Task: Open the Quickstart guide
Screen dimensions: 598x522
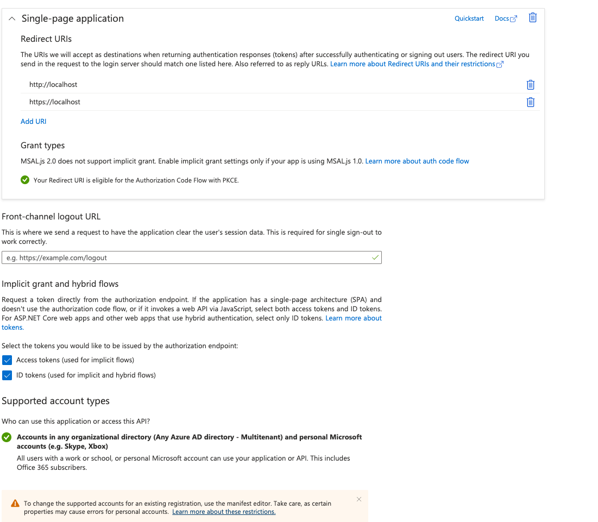Action: [x=469, y=18]
